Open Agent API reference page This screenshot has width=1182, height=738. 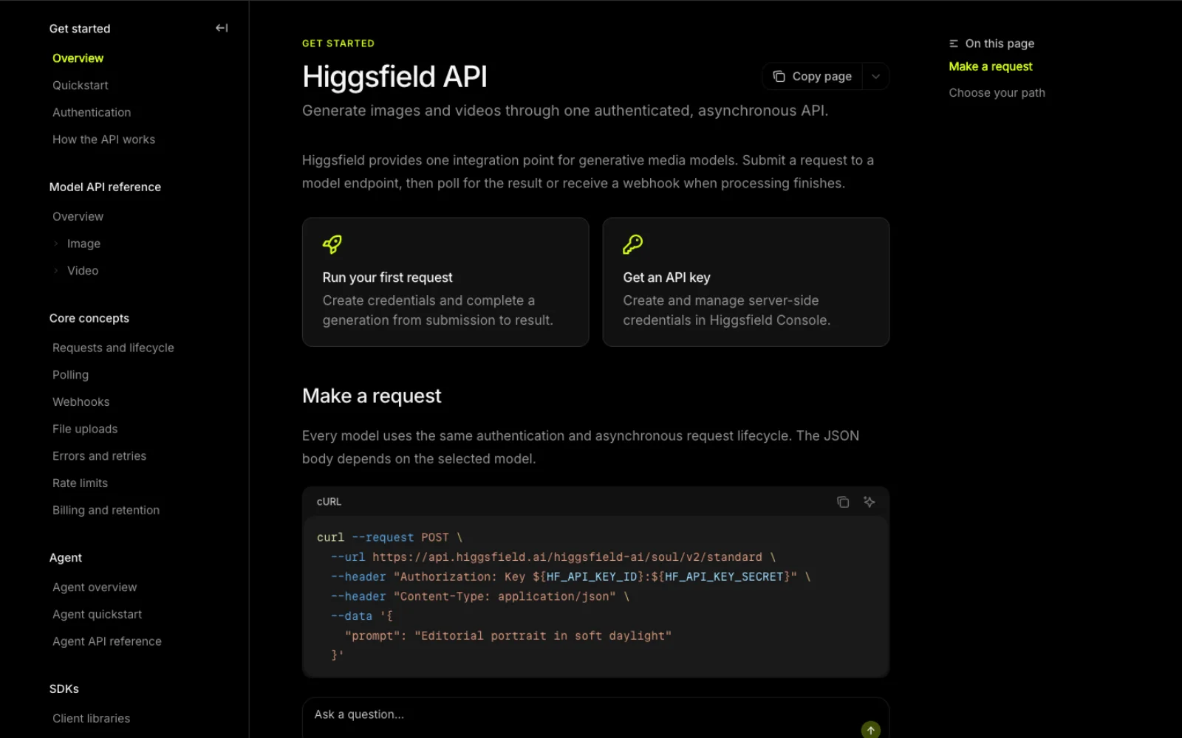pos(107,641)
